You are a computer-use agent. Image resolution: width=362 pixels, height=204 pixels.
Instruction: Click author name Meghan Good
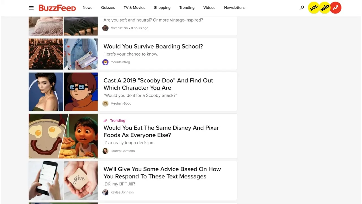point(121,103)
